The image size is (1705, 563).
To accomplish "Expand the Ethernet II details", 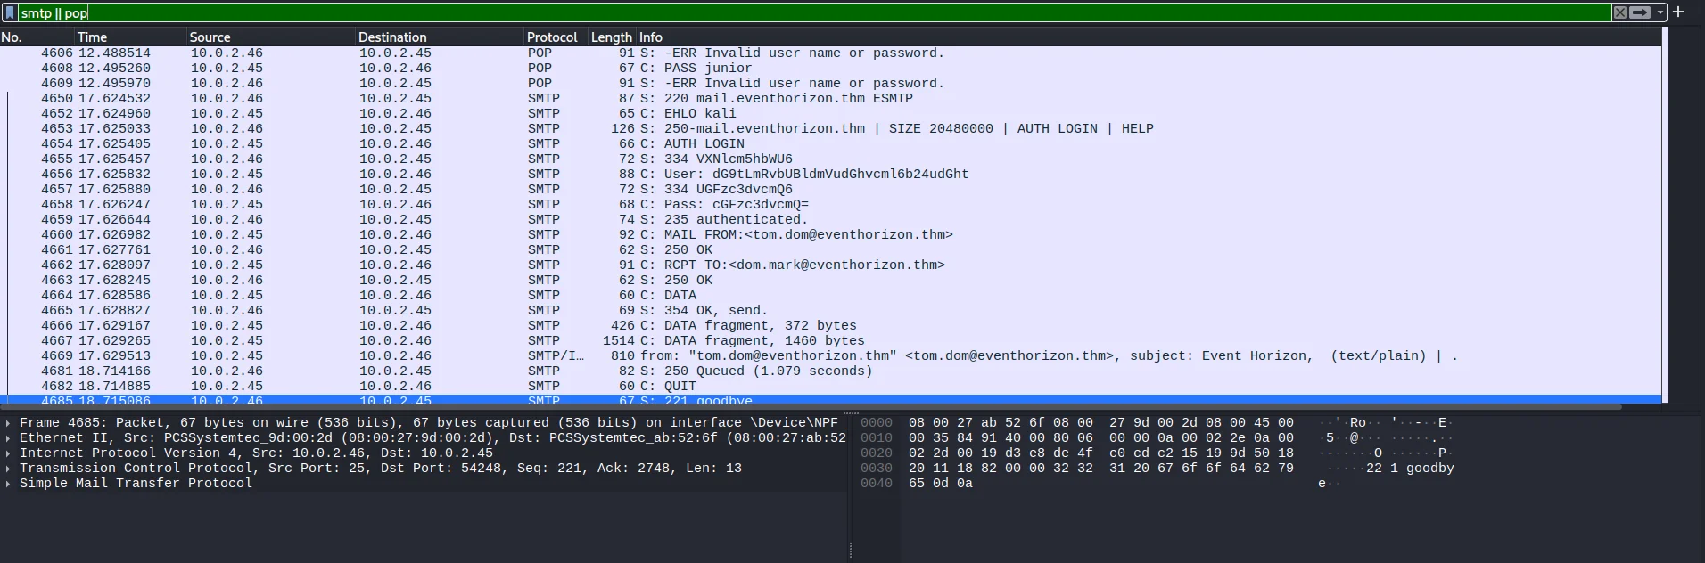I will coord(8,438).
